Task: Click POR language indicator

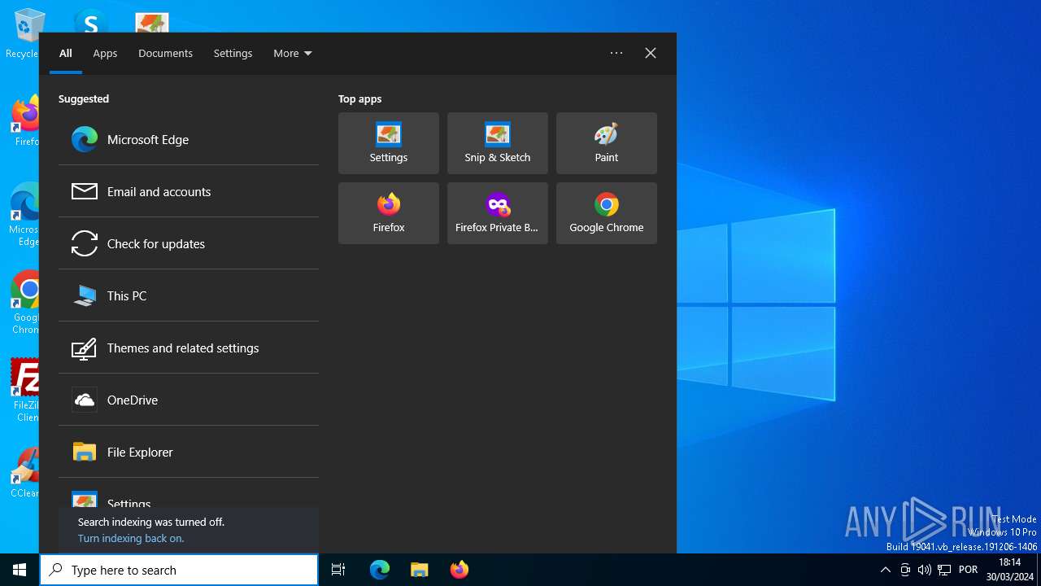Action: point(969,570)
